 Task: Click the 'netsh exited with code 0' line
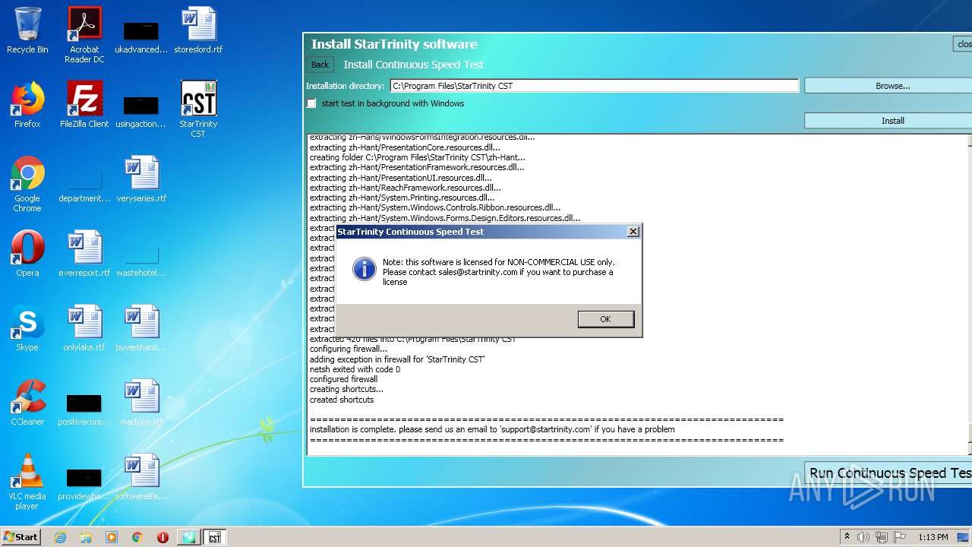click(355, 369)
